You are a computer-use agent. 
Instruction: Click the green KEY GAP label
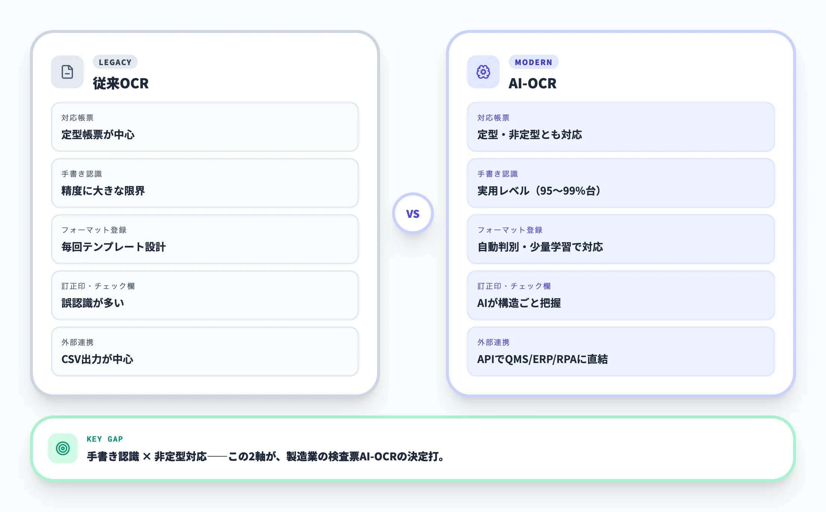tap(105, 439)
